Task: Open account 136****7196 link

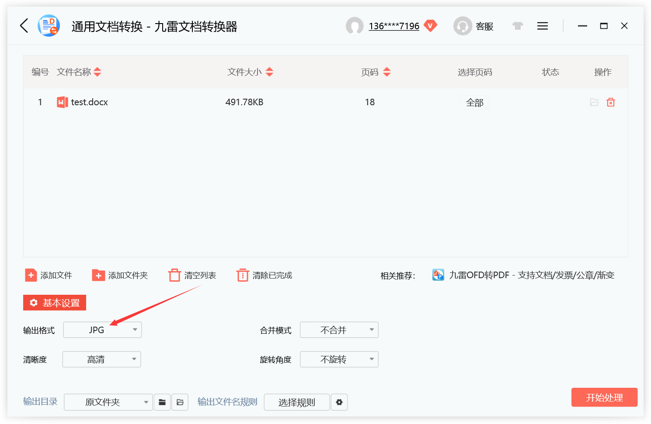Action: point(394,26)
